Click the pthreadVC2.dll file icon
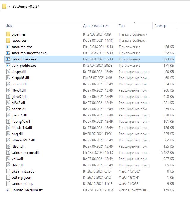Viewport: 190px width, 198px height. [x=8, y=140]
